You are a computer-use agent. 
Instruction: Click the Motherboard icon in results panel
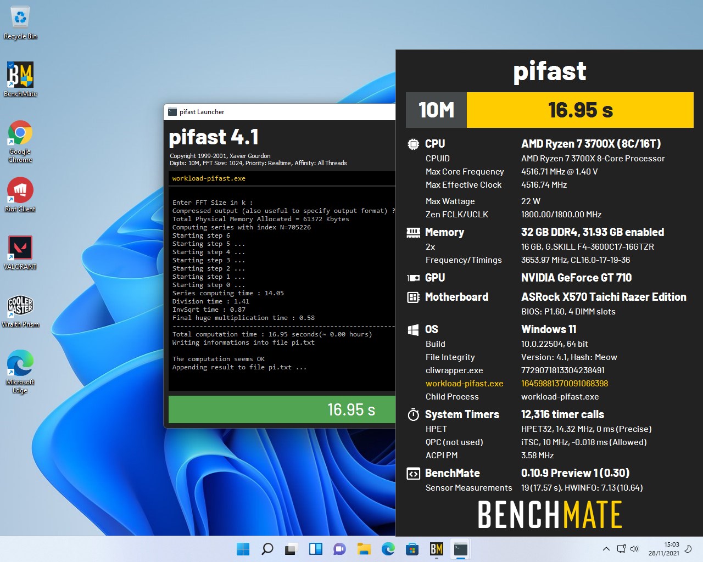click(x=413, y=297)
